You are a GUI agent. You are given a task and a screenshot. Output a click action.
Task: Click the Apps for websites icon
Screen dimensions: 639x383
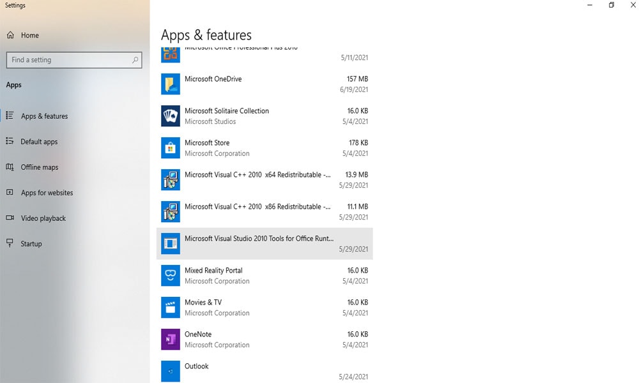10,192
